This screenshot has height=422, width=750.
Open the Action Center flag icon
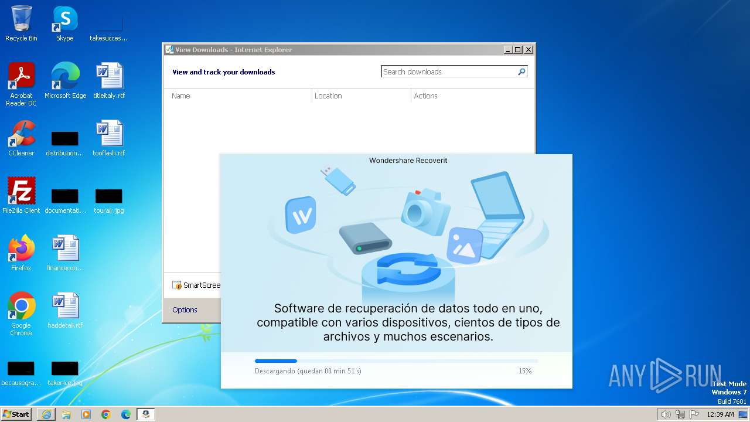pyautogui.click(x=694, y=414)
